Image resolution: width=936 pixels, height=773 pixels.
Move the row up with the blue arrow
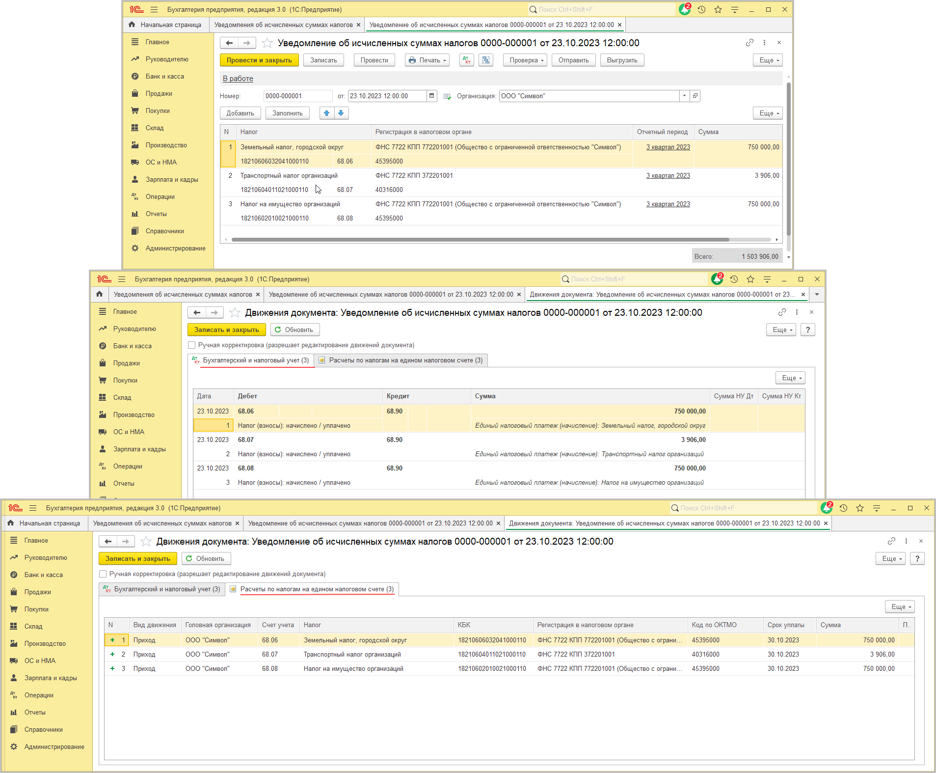click(327, 113)
